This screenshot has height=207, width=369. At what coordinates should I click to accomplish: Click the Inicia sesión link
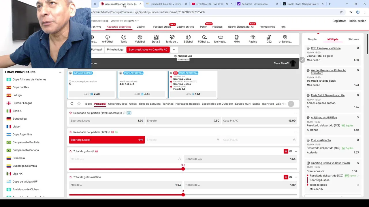(x=358, y=21)
